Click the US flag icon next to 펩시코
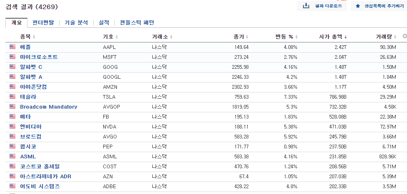The width and height of the screenshot is (407, 194). point(12,146)
